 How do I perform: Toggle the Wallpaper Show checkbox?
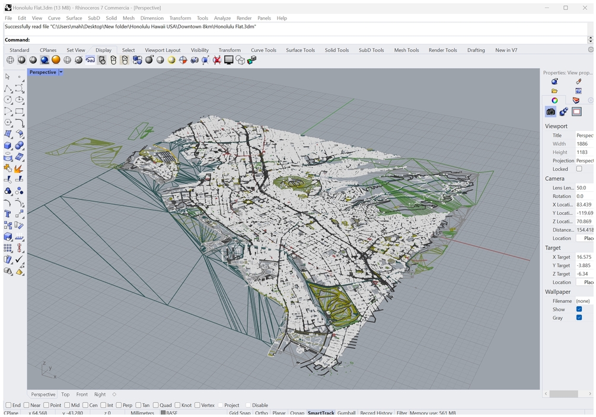click(x=579, y=309)
